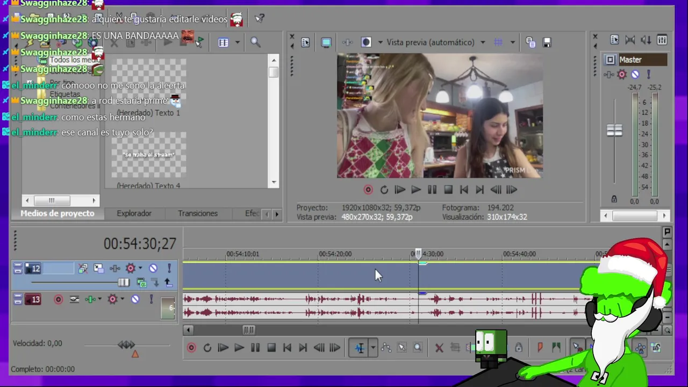Solo video track 12
Screen dimensions: 688x387
pyautogui.click(x=169, y=268)
